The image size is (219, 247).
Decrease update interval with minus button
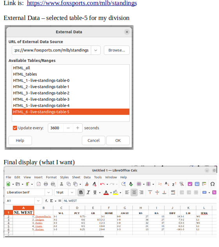point(68,128)
